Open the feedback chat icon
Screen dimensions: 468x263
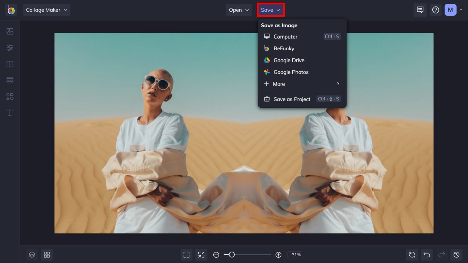click(420, 10)
